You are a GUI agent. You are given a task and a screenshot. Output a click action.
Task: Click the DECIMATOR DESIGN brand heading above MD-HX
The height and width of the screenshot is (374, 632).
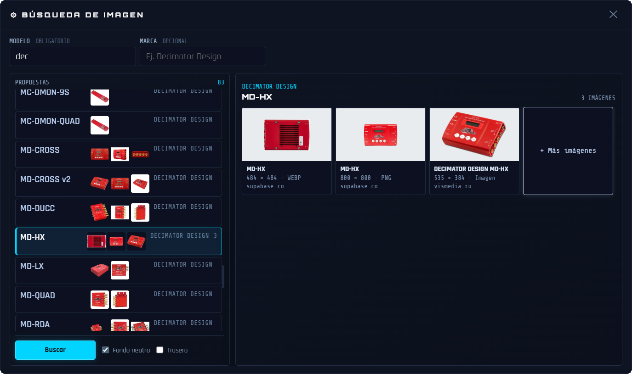[269, 86]
